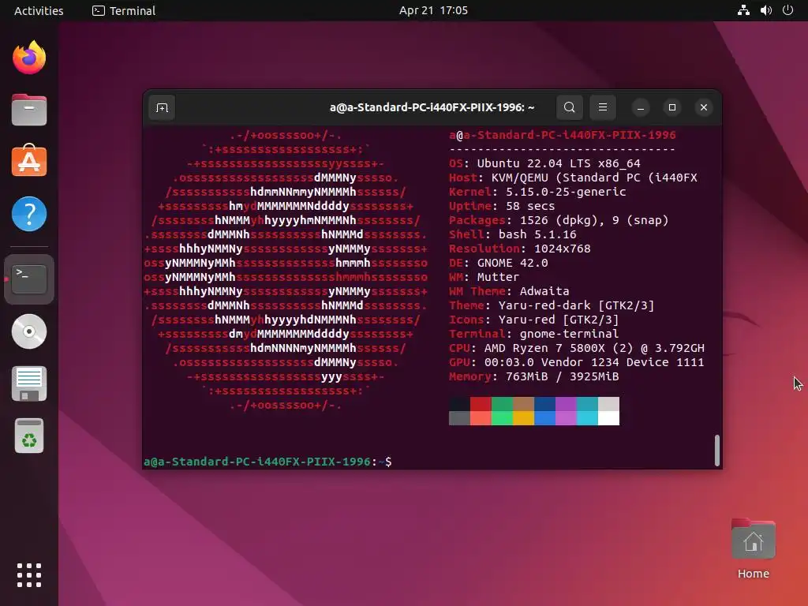
Task: Open the floppy save drive dock icon
Action: click(29, 384)
